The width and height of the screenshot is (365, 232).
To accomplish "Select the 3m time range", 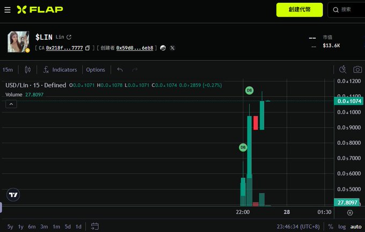I will tap(44, 227).
